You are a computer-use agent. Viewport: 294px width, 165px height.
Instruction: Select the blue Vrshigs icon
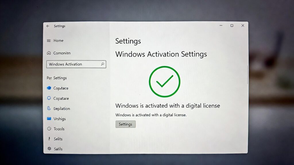tap(49, 119)
